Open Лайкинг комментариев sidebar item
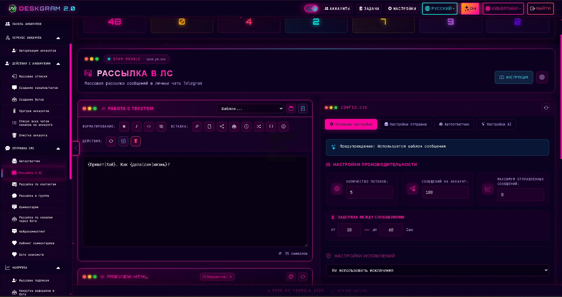562x297 pixels. click(34, 243)
